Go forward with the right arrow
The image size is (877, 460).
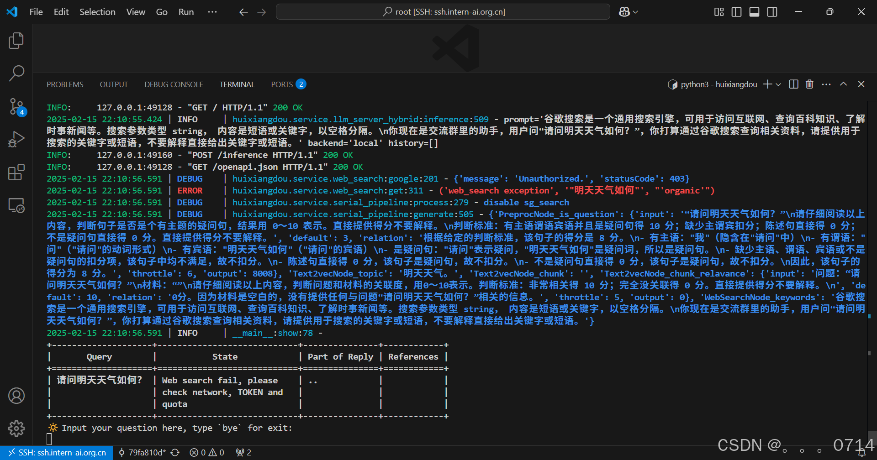[x=261, y=12]
